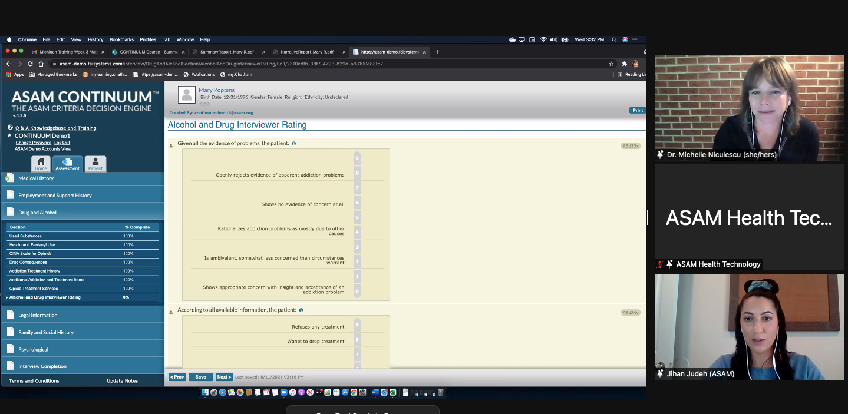Select rating 5 on the evidence scale

coord(357,217)
